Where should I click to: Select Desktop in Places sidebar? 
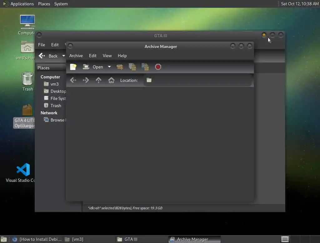click(x=55, y=91)
